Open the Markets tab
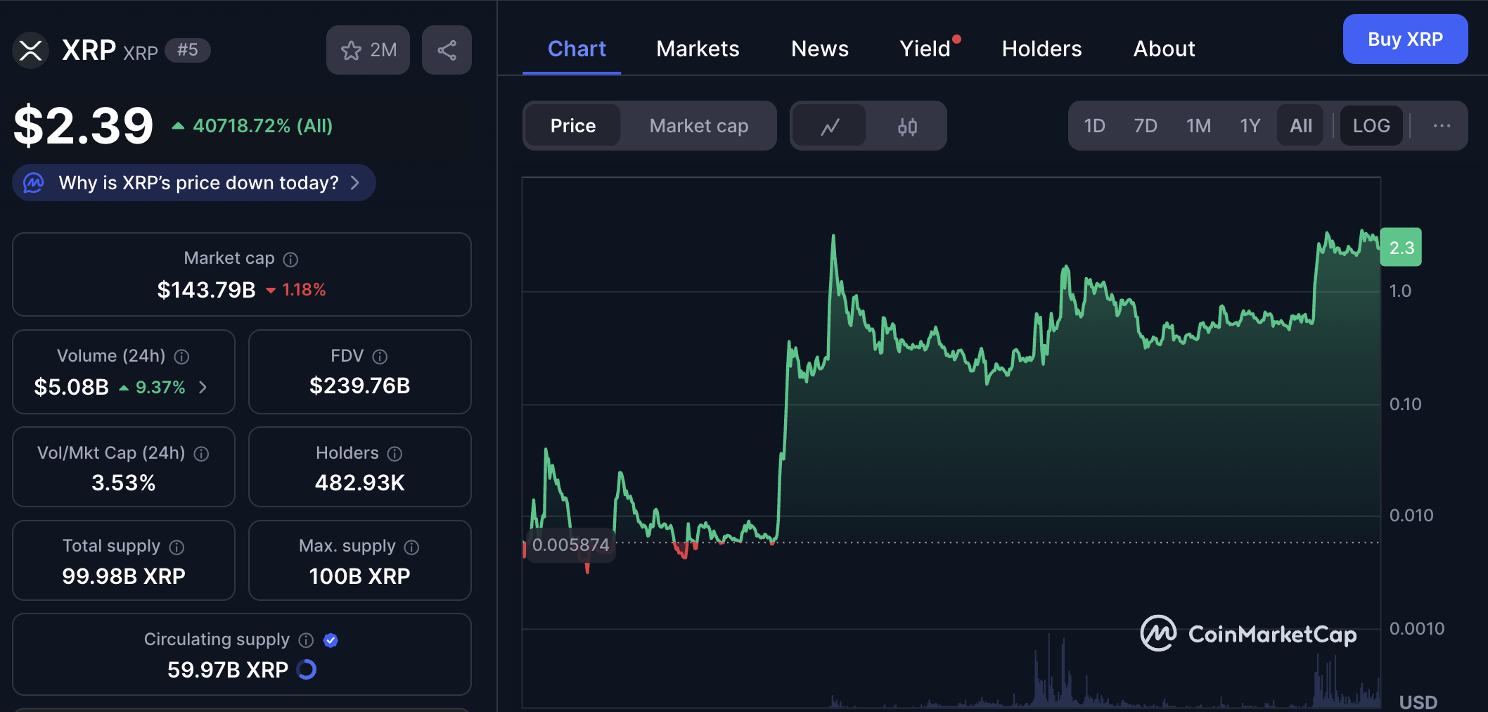Viewport: 1488px width, 712px height. point(698,49)
